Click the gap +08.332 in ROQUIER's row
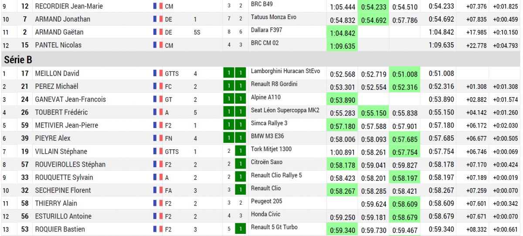 tap(476, 230)
